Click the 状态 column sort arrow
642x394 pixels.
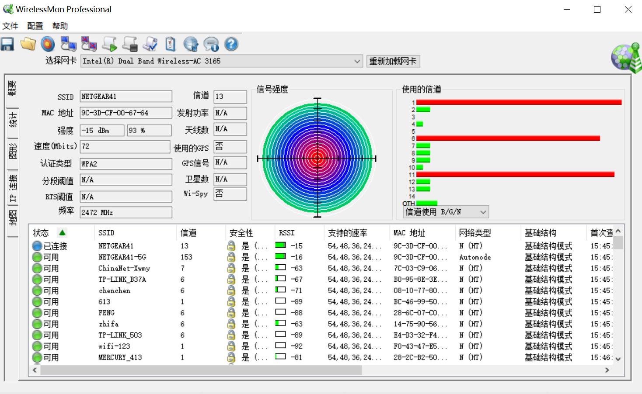[x=63, y=232]
